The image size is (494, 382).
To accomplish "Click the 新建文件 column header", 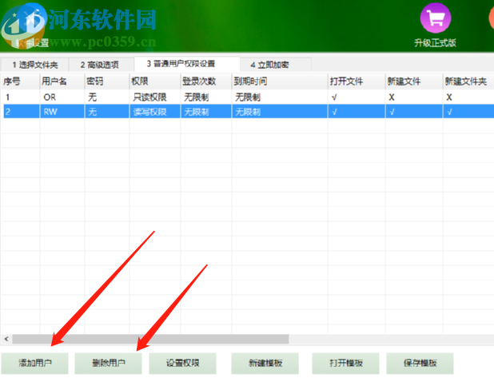I will [414, 82].
